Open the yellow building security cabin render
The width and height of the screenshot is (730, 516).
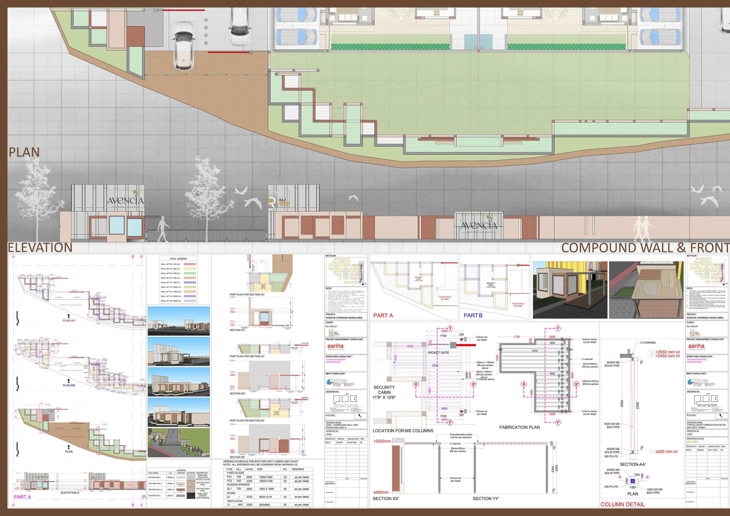[x=570, y=290]
